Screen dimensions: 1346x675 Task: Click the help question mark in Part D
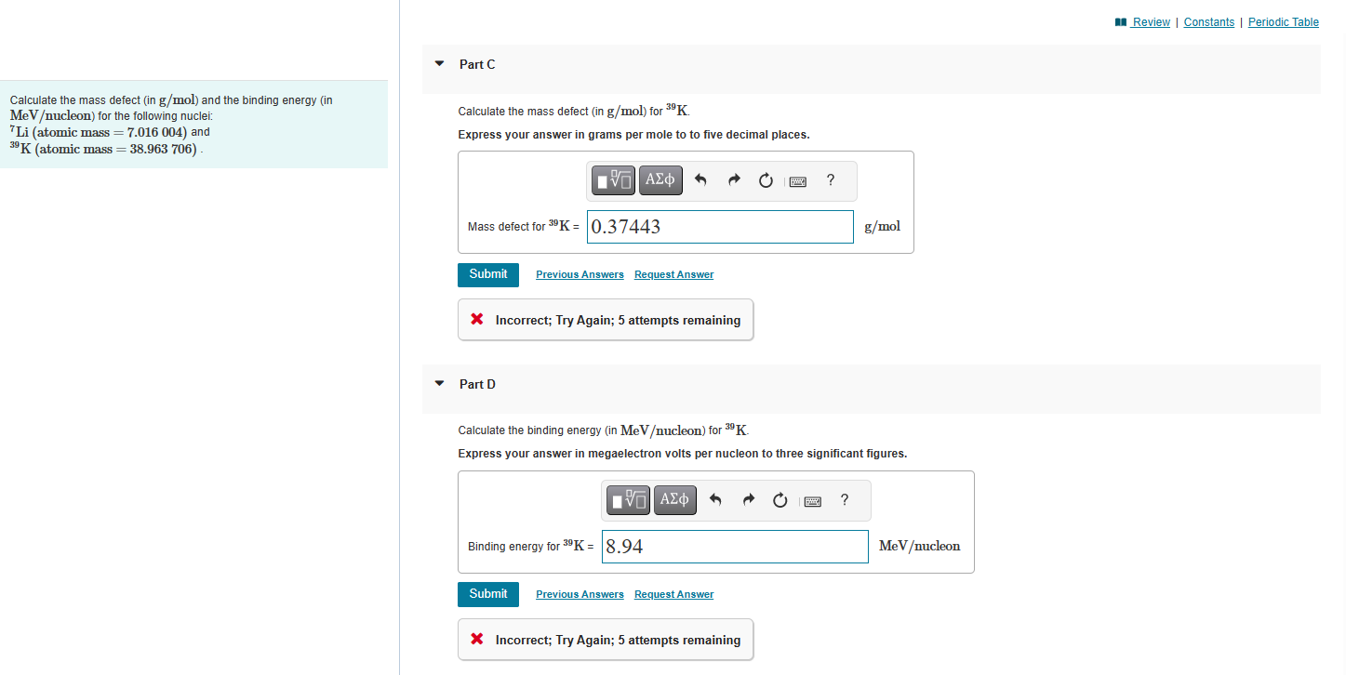844,499
